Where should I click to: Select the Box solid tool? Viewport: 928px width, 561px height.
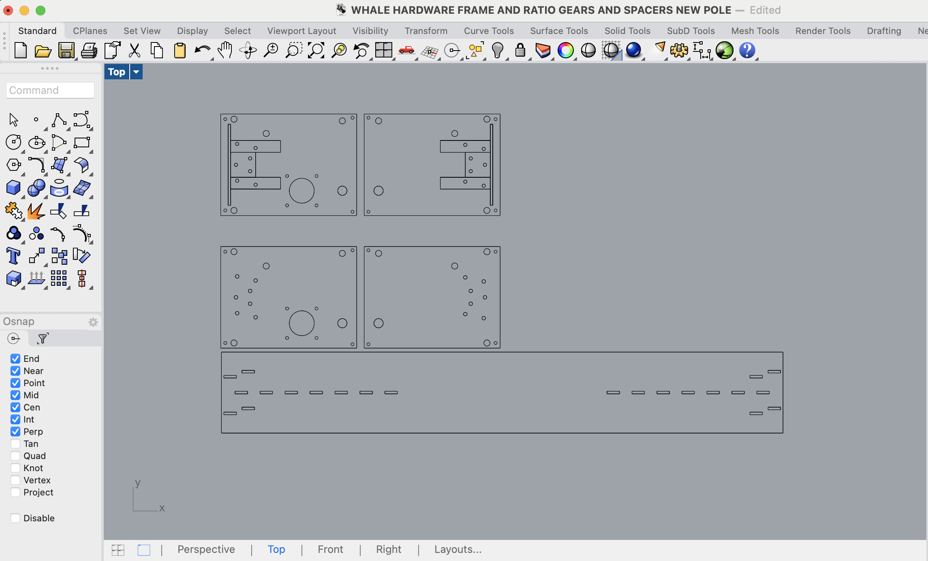coord(14,188)
